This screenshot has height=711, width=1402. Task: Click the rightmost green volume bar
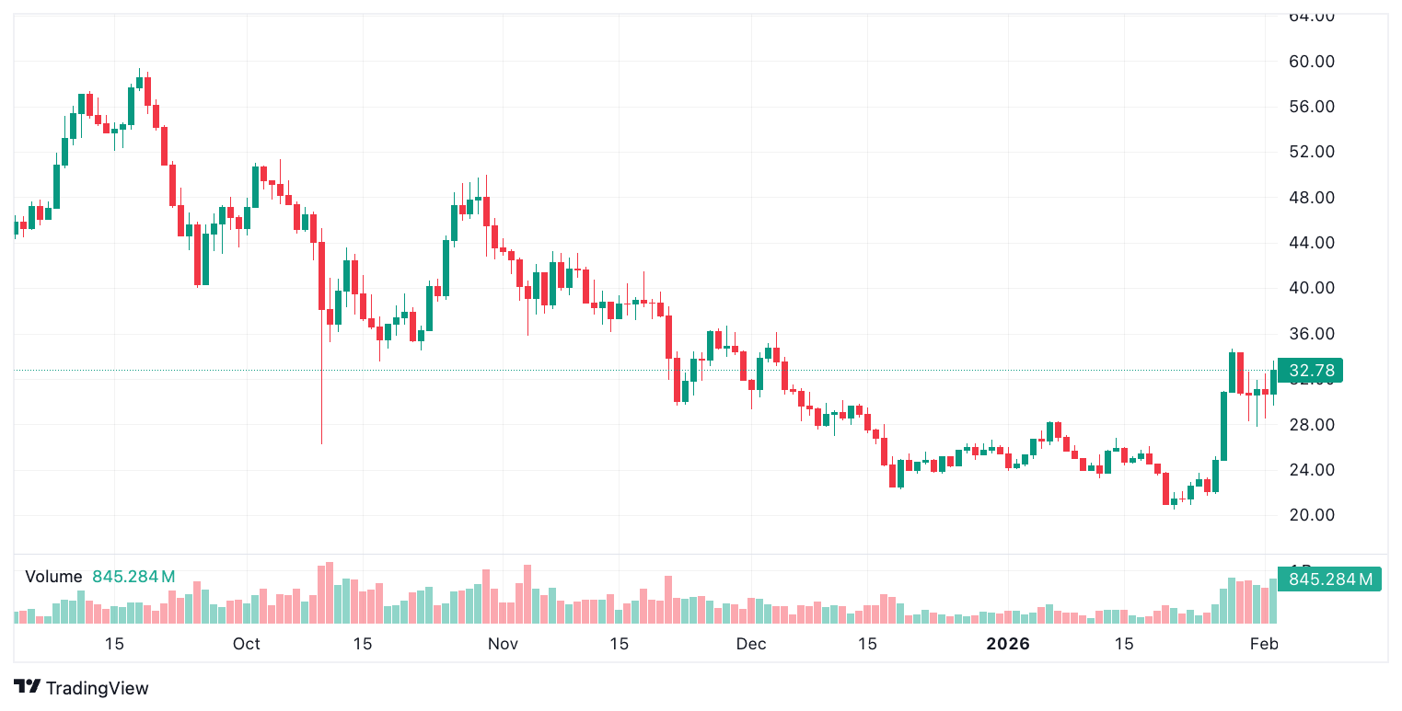click(1274, 601)
